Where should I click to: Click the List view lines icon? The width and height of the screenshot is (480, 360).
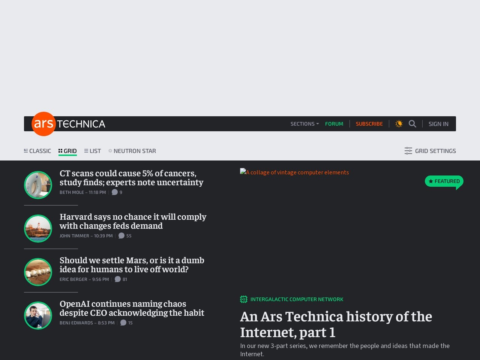(86, 151)
